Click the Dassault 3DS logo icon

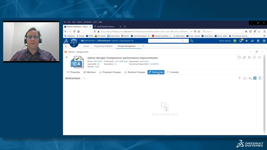(x=66, y=41)
